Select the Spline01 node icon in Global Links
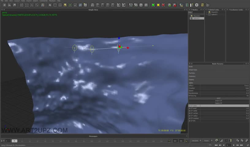 pos(210,14)
